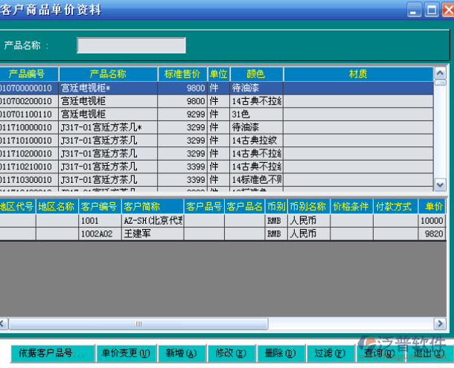Click the product table scroll-up arrow
The width and height of the screenshot is (454, 368).
(x=439, y=74)
